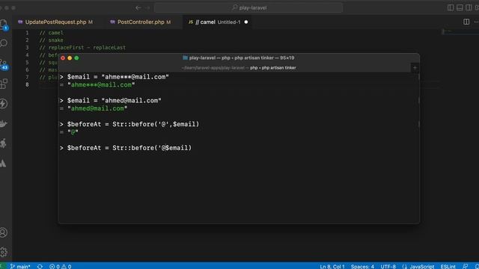Open the Search view in activity bar
Viewport: 479px width, 269px height.
(4, 43)
